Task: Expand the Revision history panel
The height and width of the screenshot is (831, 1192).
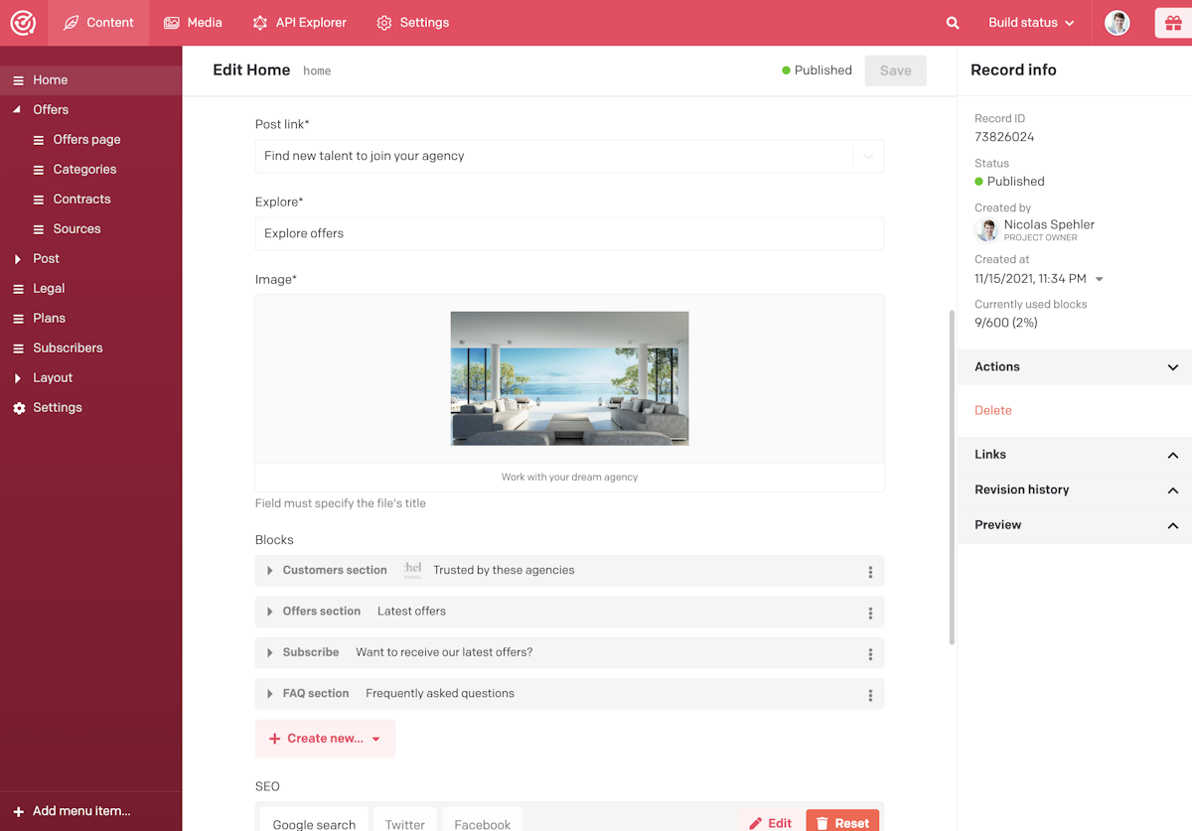Action: pos(1075,489)
